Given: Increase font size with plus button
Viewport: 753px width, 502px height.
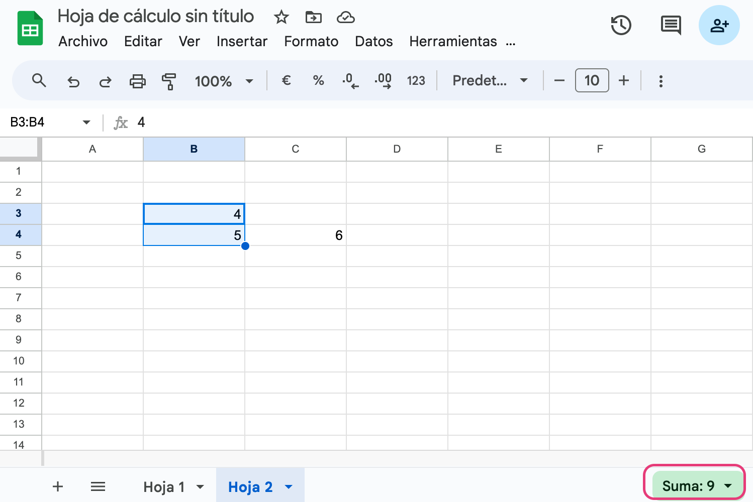Looking at the screenshot, I should click(624, 80).
